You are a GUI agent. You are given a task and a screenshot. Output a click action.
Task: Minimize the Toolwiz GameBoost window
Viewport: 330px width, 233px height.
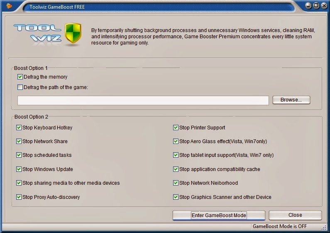[308, 6]
